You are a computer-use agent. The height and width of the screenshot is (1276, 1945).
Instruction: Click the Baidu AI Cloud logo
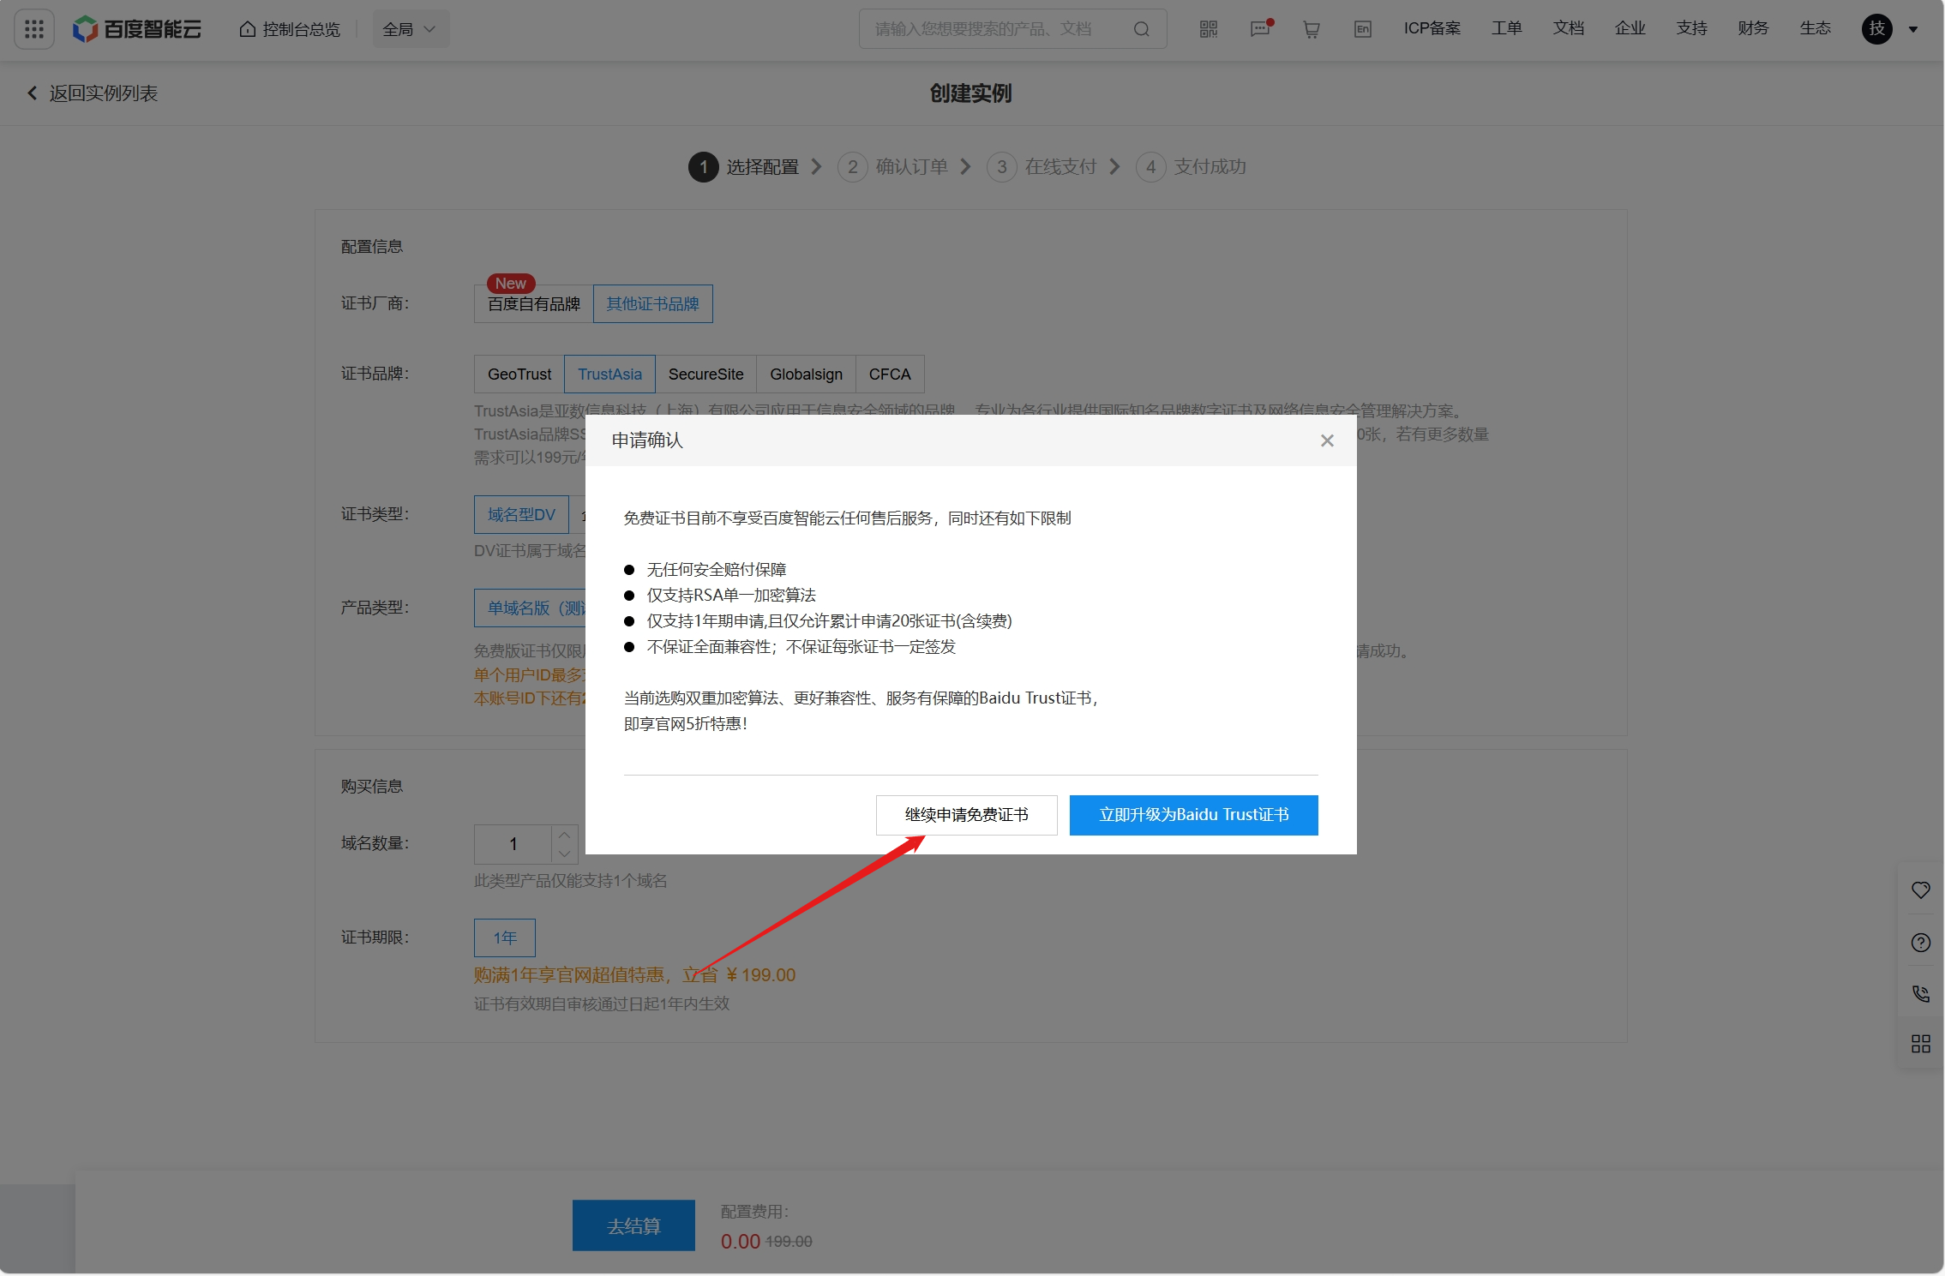tap(137, 29)
